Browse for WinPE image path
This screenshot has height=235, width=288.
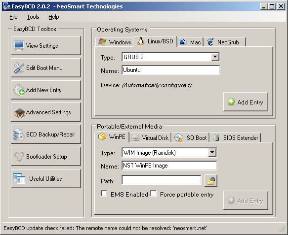point(211,181)
